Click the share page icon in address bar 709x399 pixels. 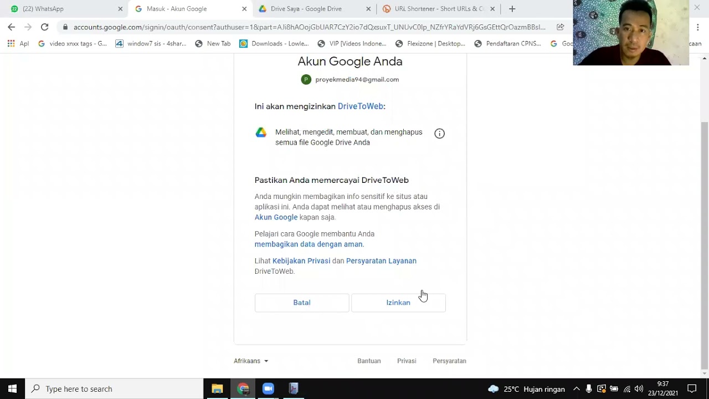(561, 27)
